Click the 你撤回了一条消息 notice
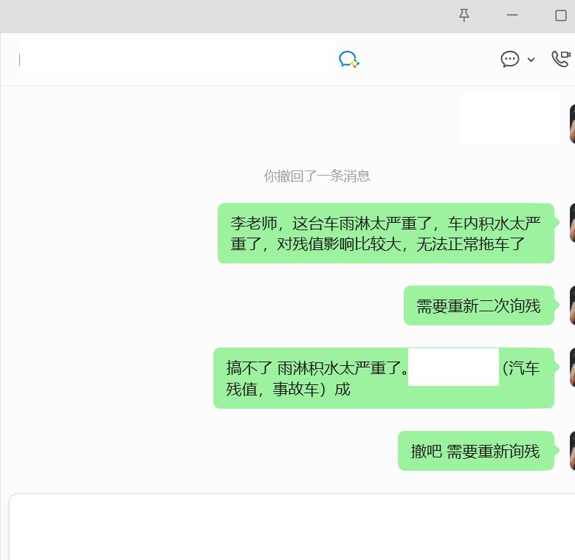The height and width of the screenshot is (560, 575). [x=317, y=176]
